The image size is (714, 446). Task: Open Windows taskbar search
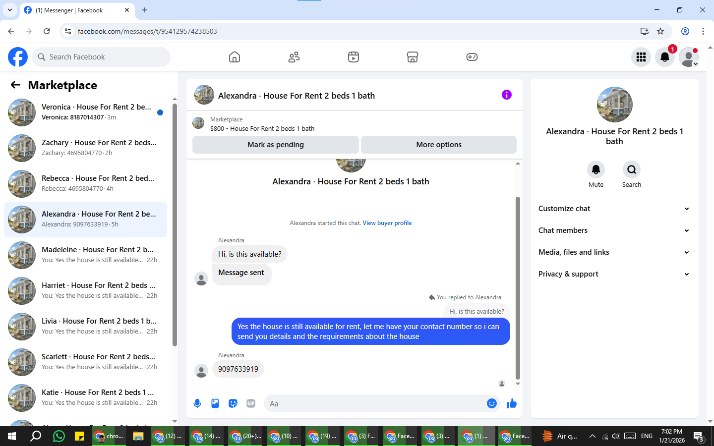click(x=36, y=436)
